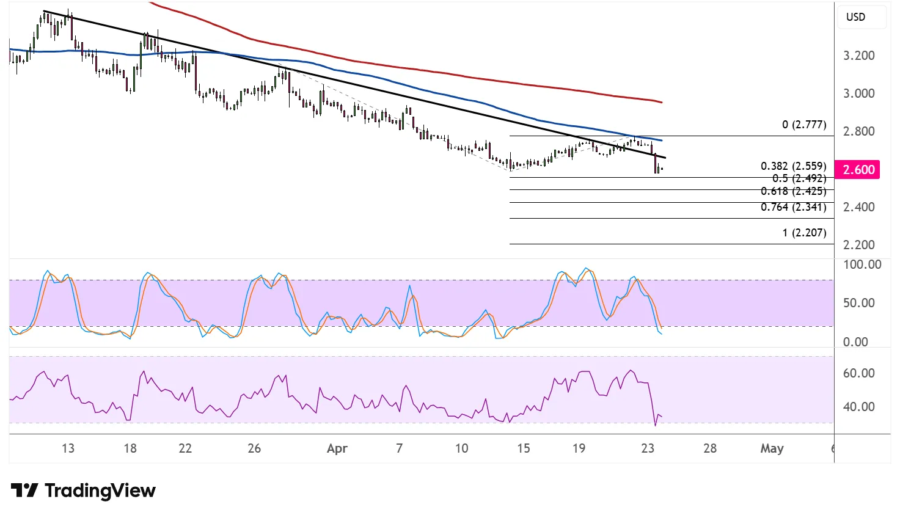
Task: Click the 2.200 price scale label
Action: (858, 245)
